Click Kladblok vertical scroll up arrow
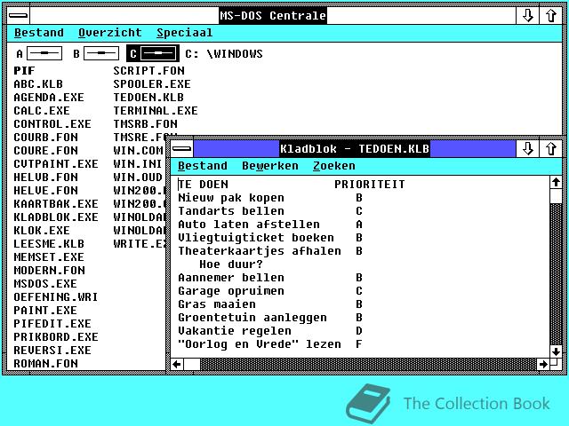The height and width of the screenshot is (426, 569). coord(556,182)
